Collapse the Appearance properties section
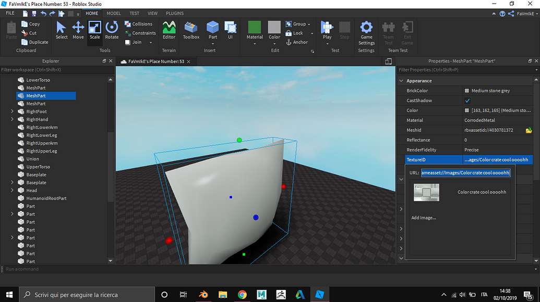 401,81
